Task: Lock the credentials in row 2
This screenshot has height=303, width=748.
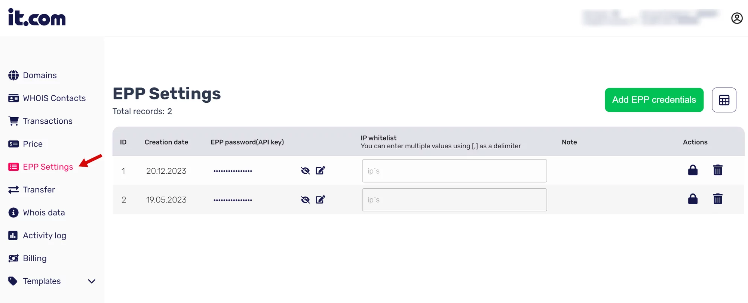Action: point(693,199)
